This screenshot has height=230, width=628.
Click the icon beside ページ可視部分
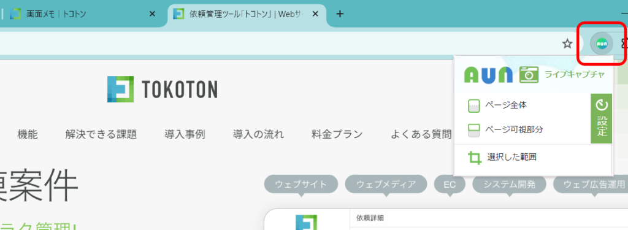coord(474,130)
